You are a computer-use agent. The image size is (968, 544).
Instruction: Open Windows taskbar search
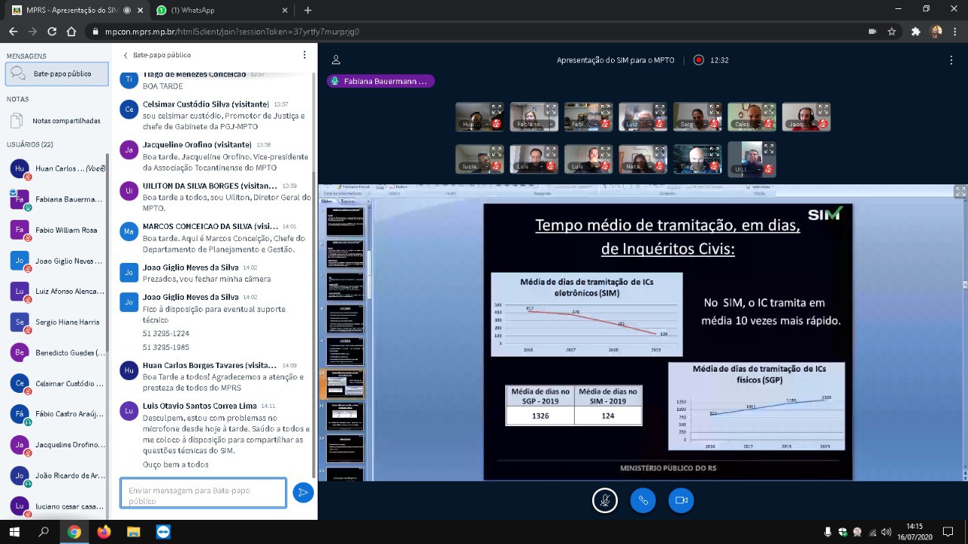(44, 532)
